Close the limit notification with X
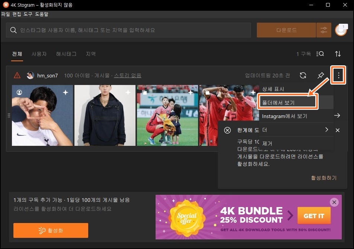 [x=338, y=130]
